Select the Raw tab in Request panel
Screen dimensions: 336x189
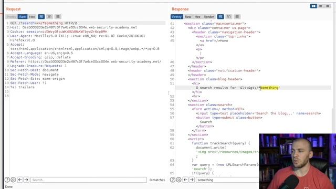22,17
